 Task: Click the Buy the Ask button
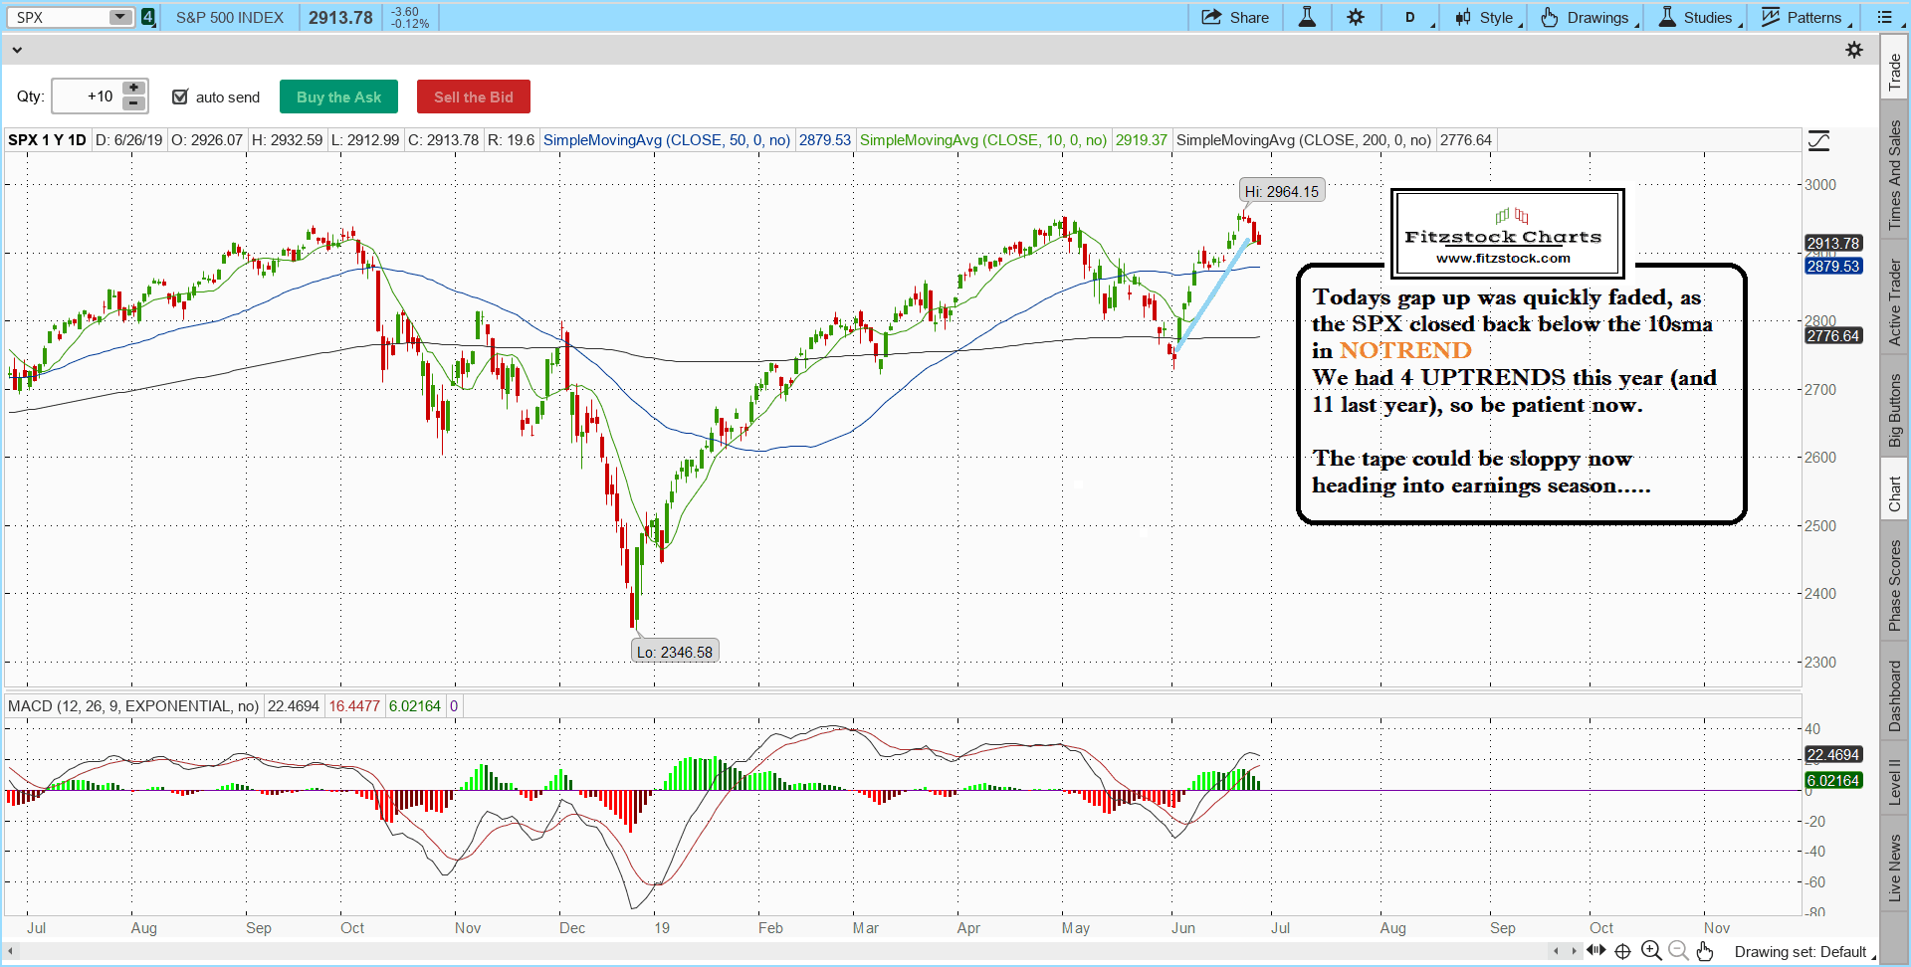pos(338,97)
